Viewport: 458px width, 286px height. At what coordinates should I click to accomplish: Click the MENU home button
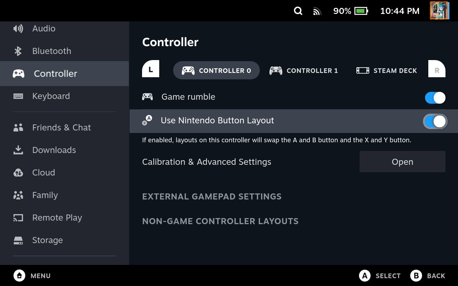click(32, 276)
